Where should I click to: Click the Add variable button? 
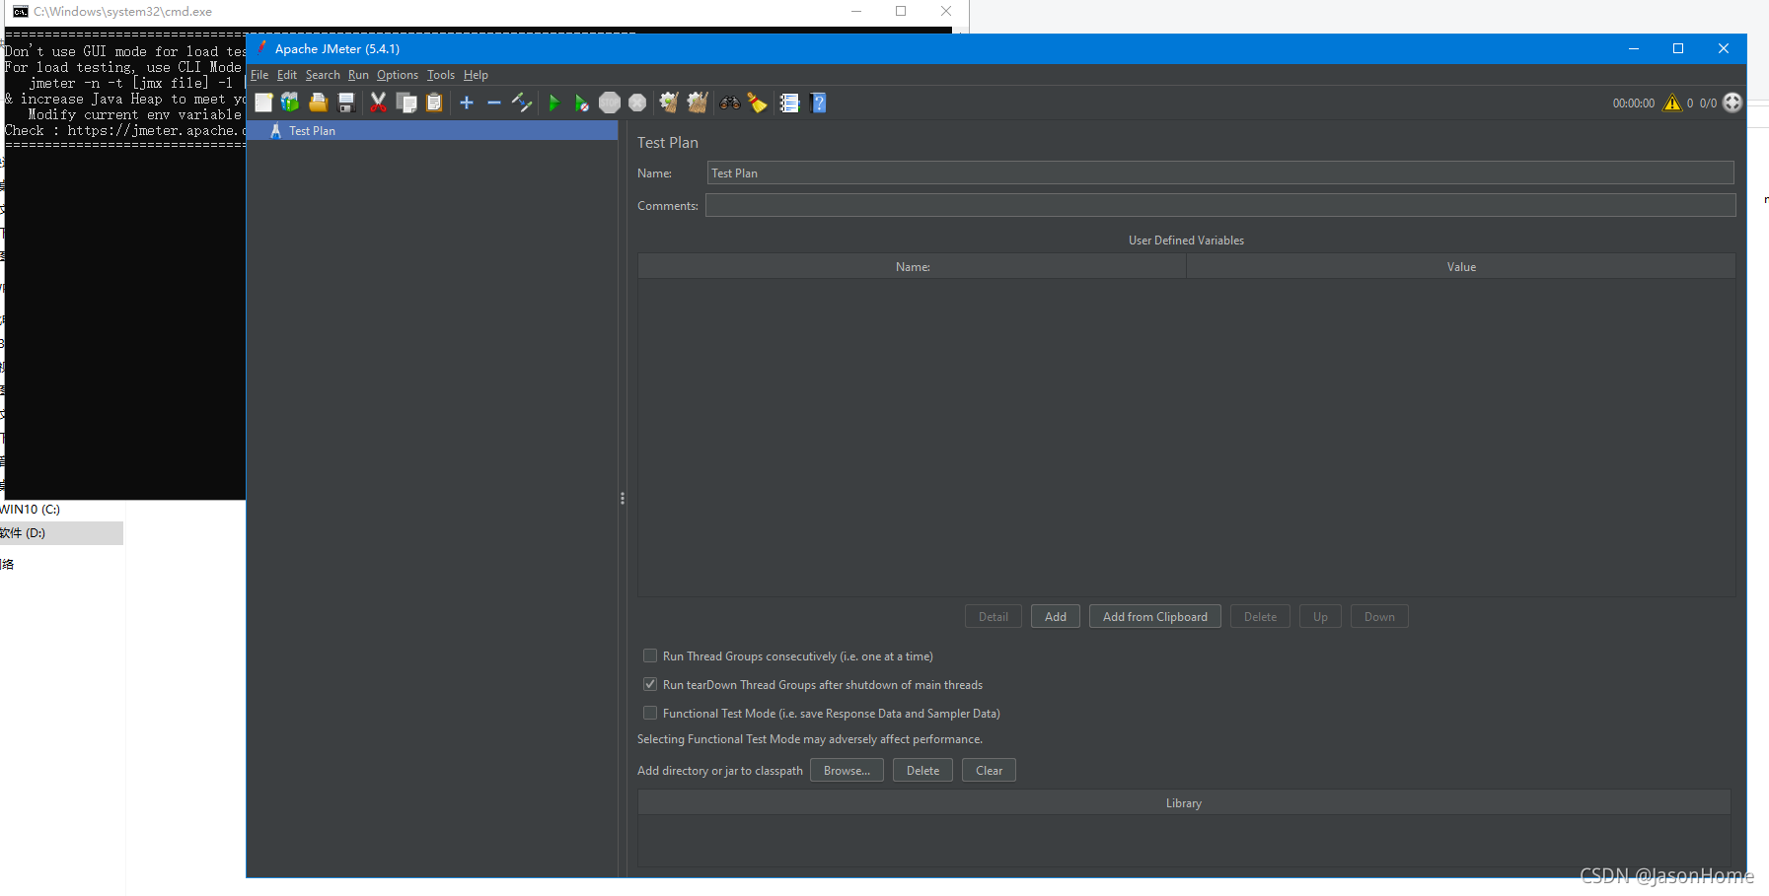(x=1056, y=616)
